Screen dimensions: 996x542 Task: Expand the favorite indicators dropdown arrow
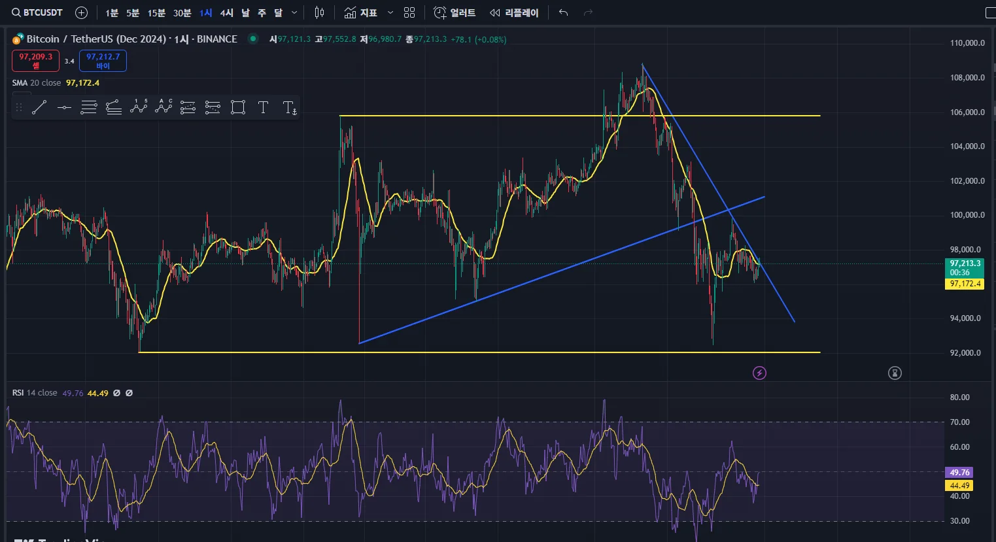(390, 12)
